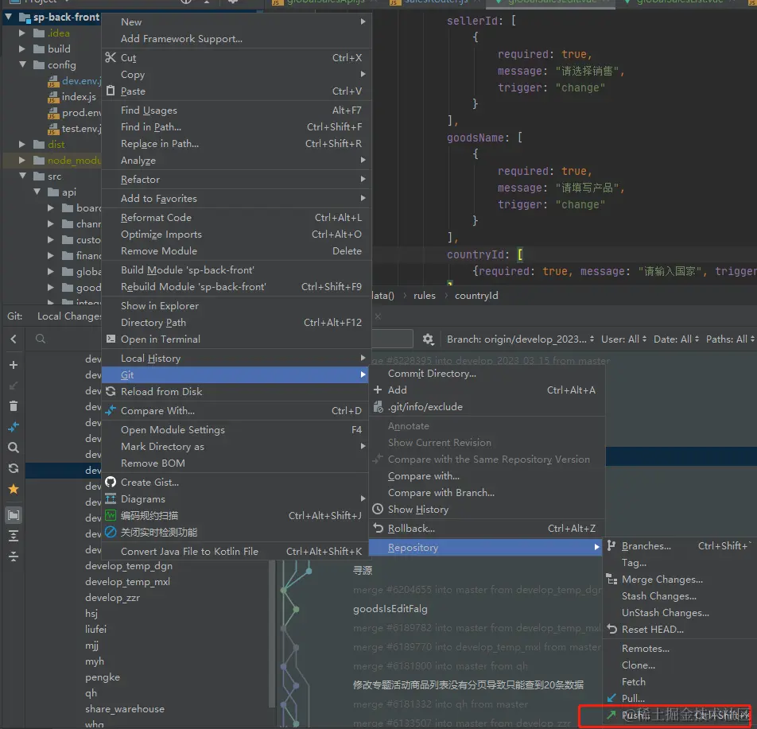Click the Pull blue arrow icon

611,698
